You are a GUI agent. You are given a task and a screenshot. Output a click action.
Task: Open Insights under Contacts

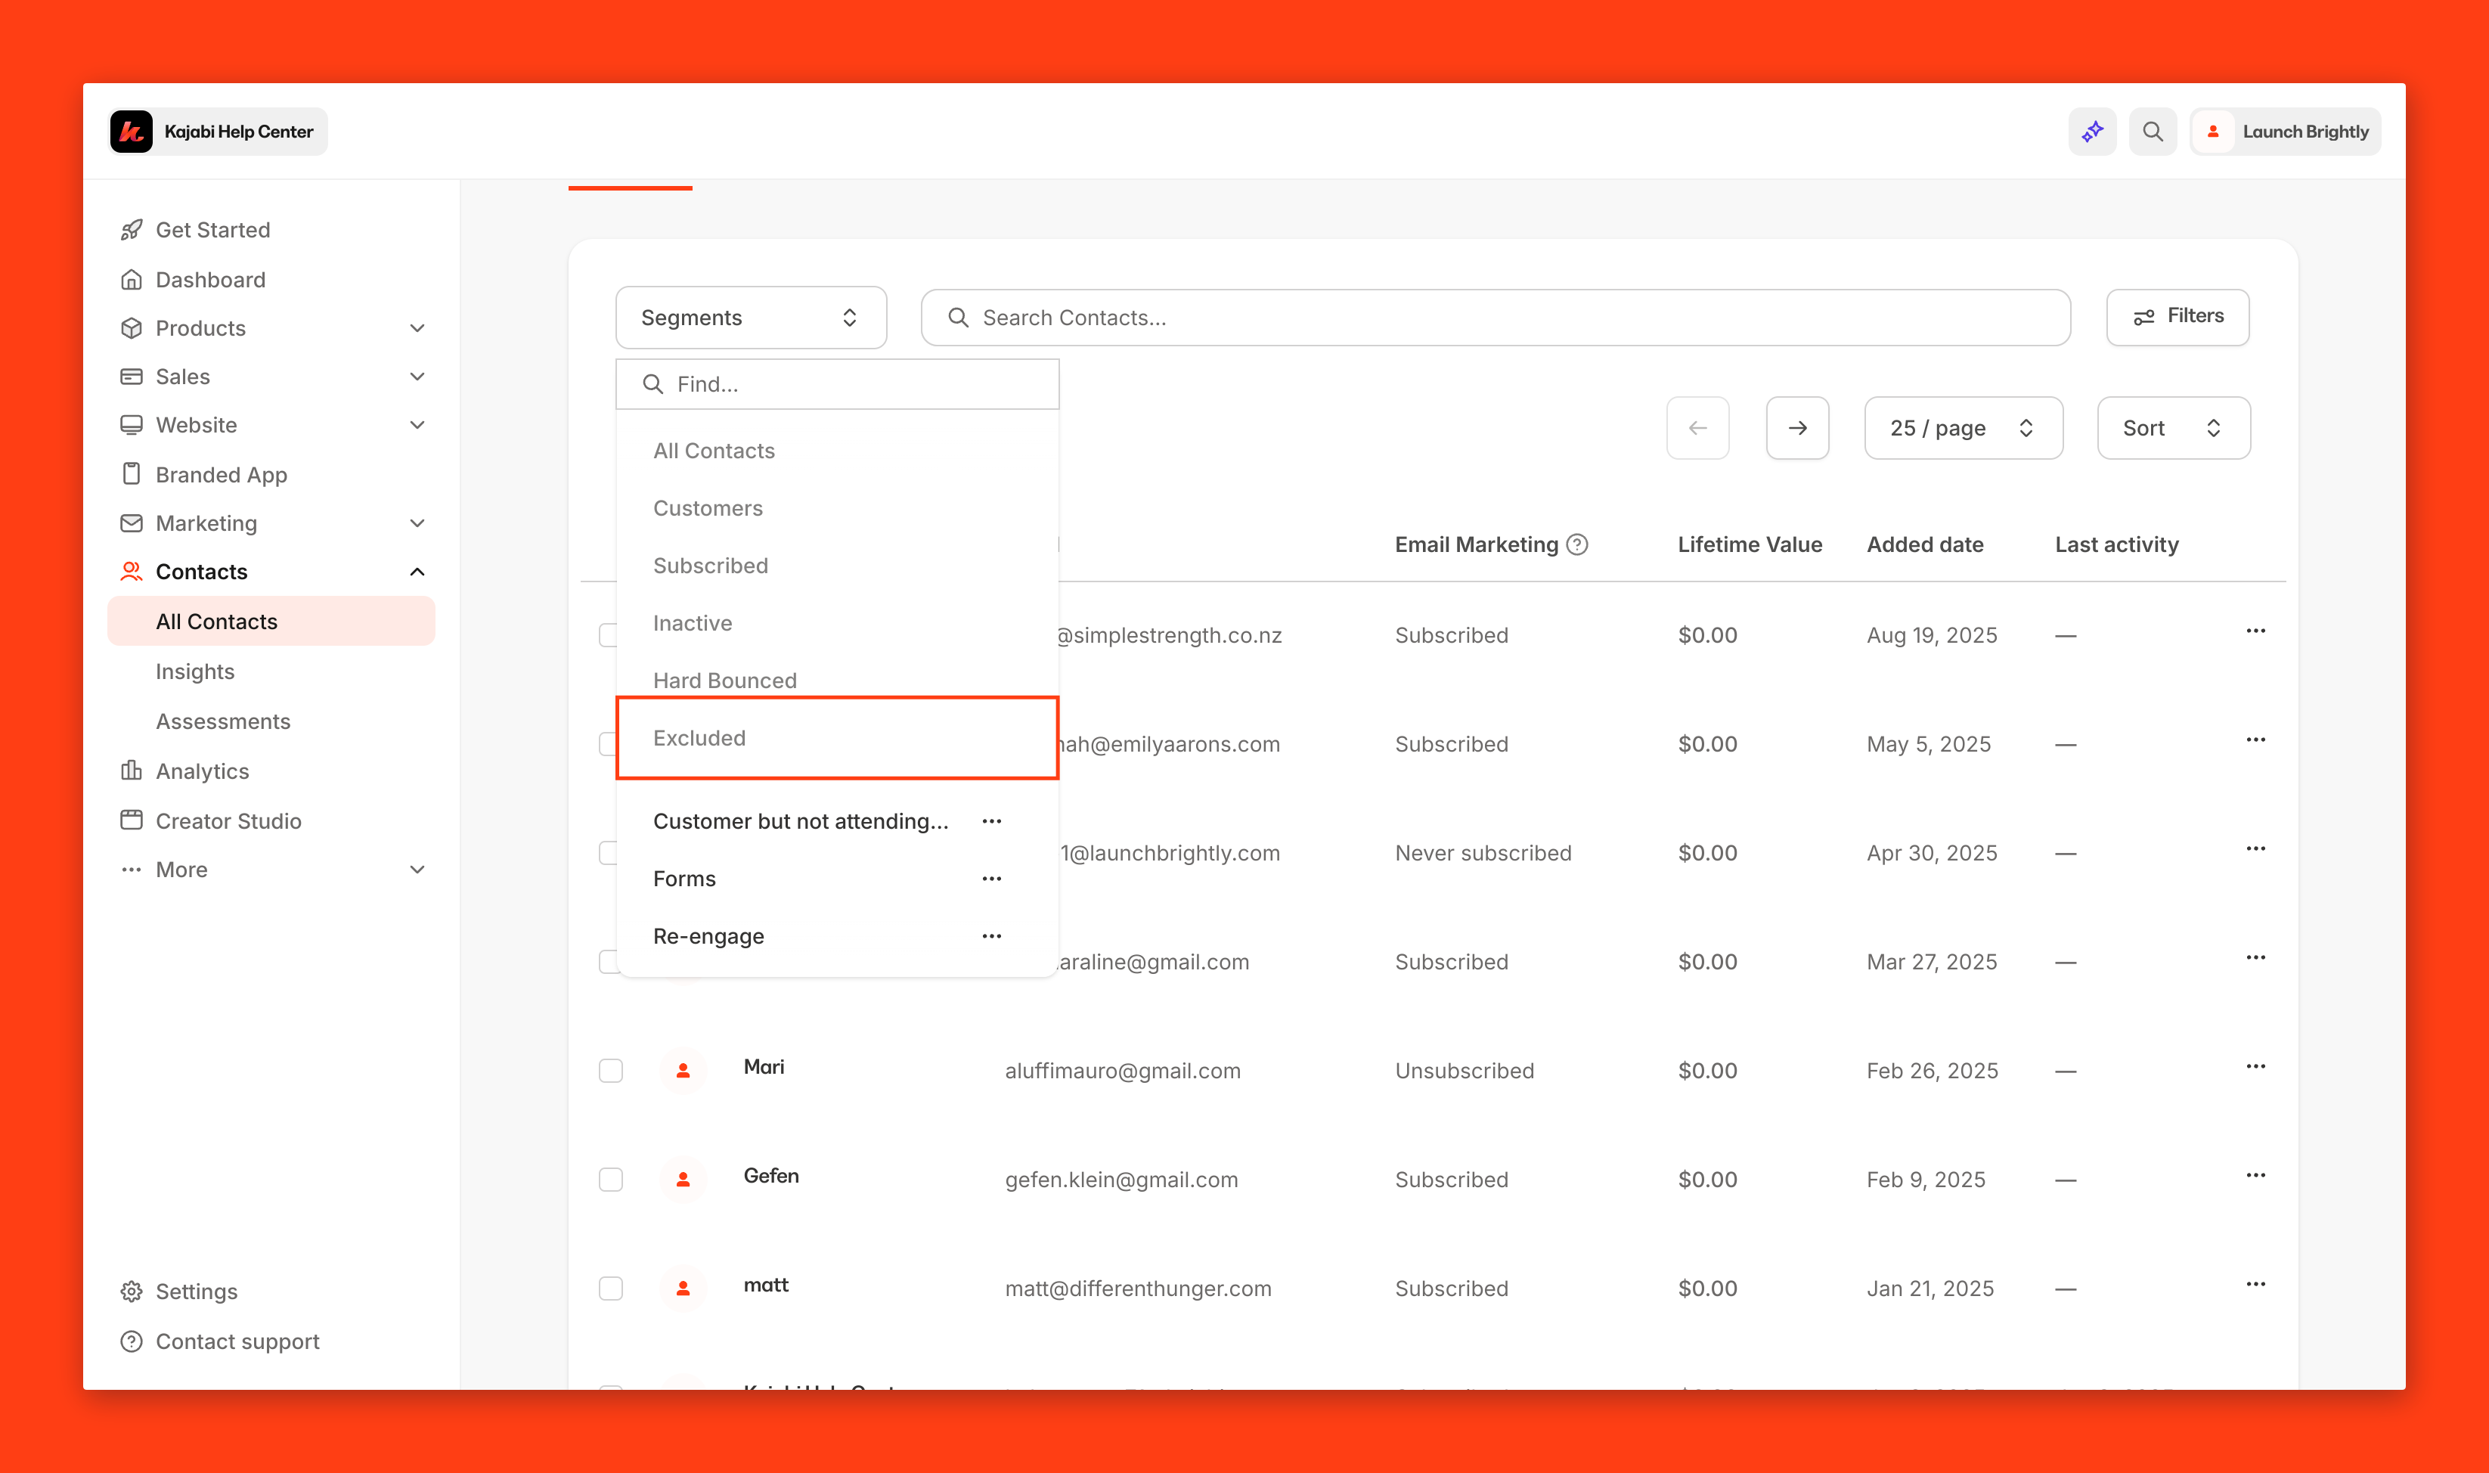pos(196,671)
